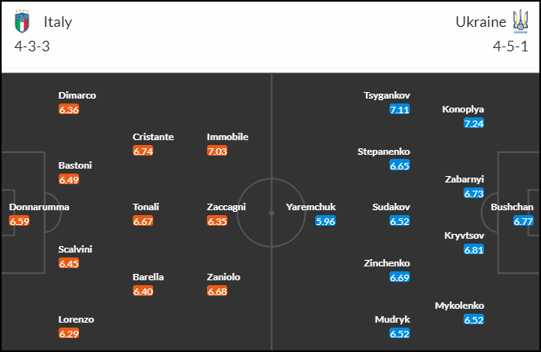Click Ukraine's 4-5-1 formation label
541x352 pixels.
tap(510, 46)
